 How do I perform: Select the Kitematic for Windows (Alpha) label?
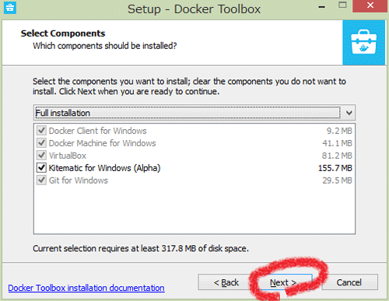point(104,168)
